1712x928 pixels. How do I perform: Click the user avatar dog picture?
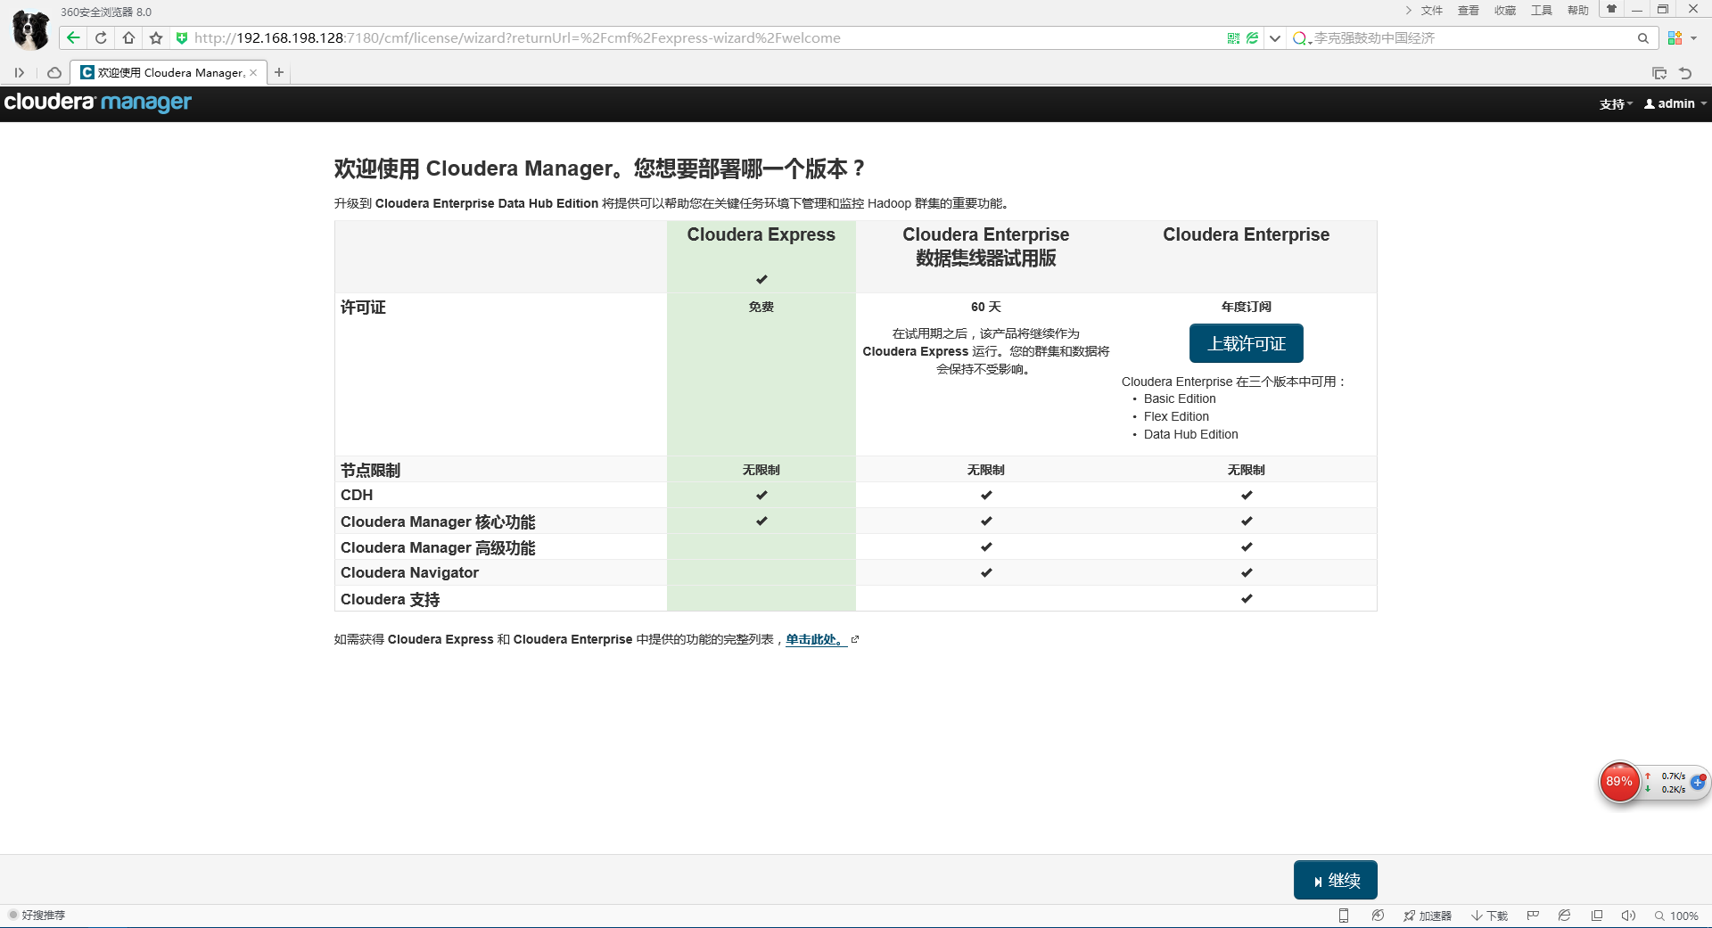point(31,29)
